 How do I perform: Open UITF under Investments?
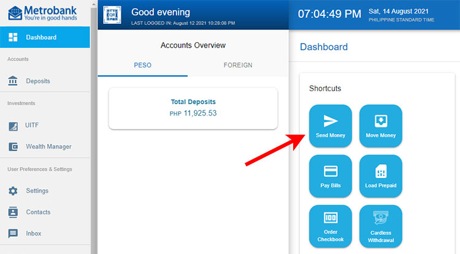point(32,125)
